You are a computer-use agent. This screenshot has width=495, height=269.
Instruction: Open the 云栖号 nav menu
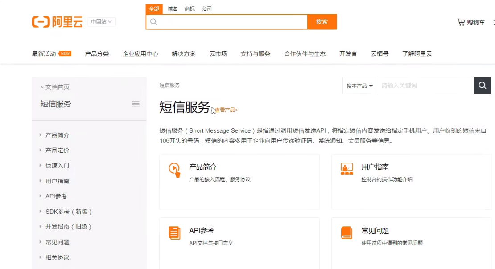coord(380,53)
